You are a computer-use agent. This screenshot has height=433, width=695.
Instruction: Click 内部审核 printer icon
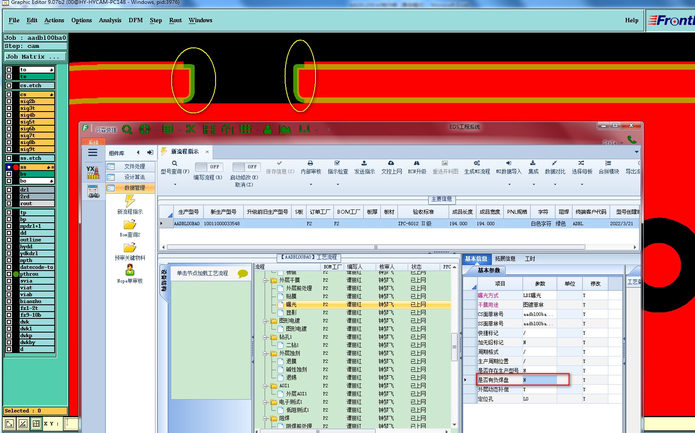coord(310,163)
